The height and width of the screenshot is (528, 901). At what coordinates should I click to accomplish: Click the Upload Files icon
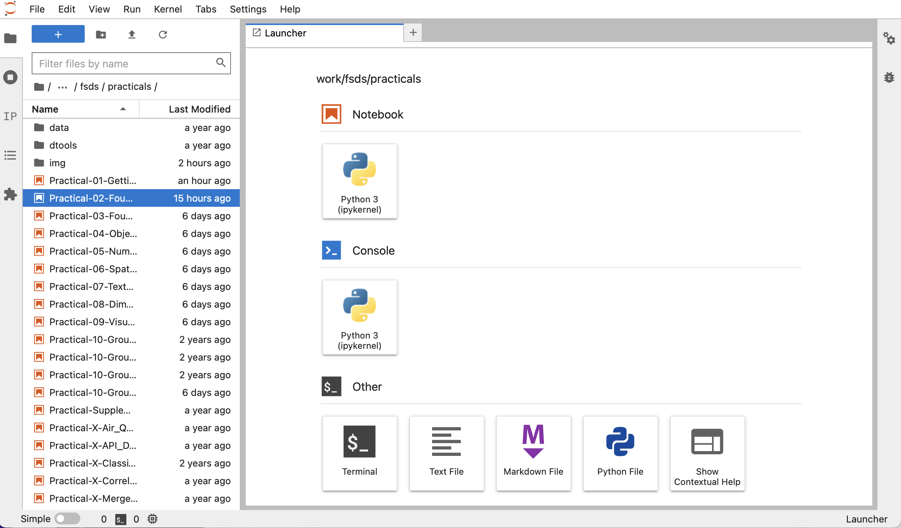point(132,35)
